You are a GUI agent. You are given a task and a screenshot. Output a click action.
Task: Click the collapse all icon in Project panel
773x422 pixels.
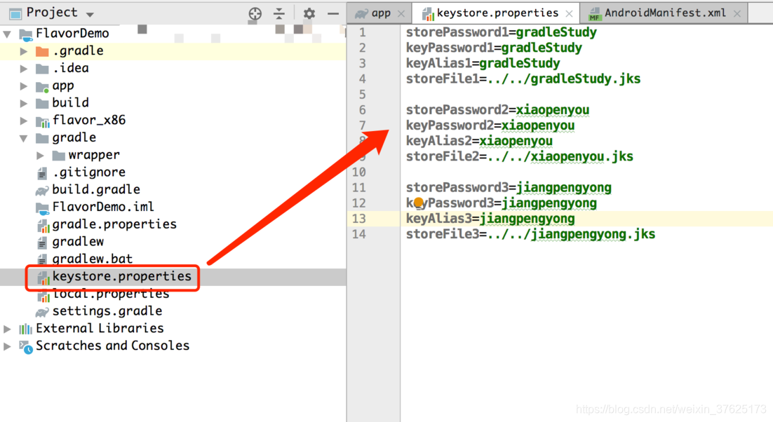[279, 13]
